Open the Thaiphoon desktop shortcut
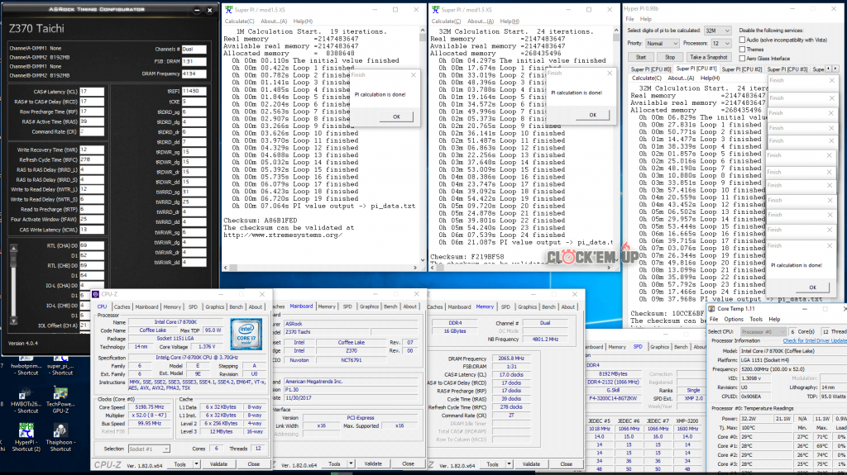847x475 pixels. pyautogui.click(x=63, y=431)
